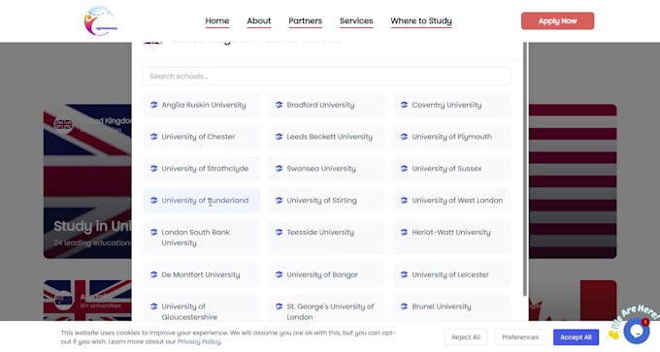
Task: Click the graduation icon beside University of Sussex
Action: 404,168
